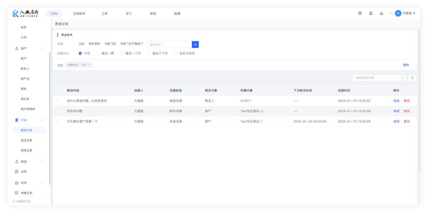Click the 渠道 icon in sidebar
Image resolution: width=428 pixels, height=213 pixels.
(16, 161)
